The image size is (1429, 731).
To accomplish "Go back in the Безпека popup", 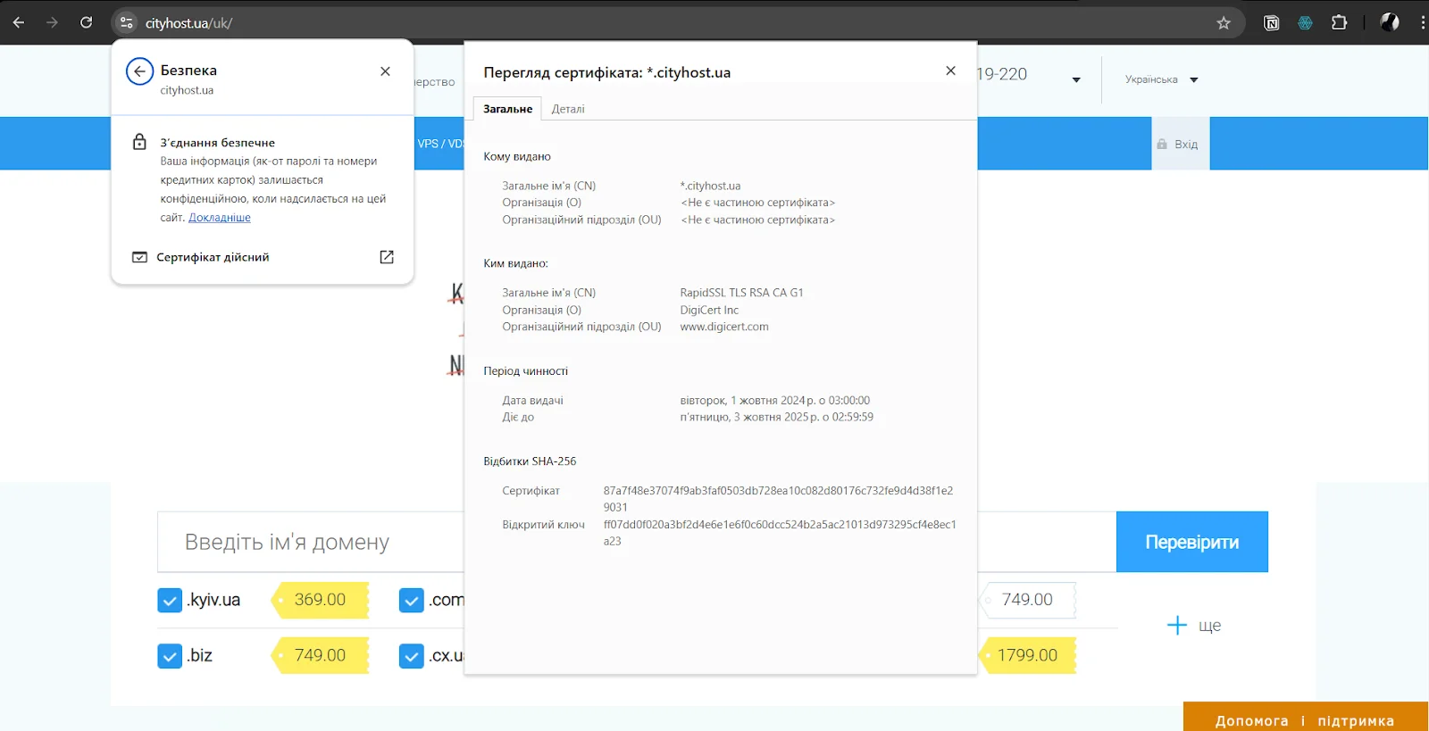I will click(x=139, y=71).
